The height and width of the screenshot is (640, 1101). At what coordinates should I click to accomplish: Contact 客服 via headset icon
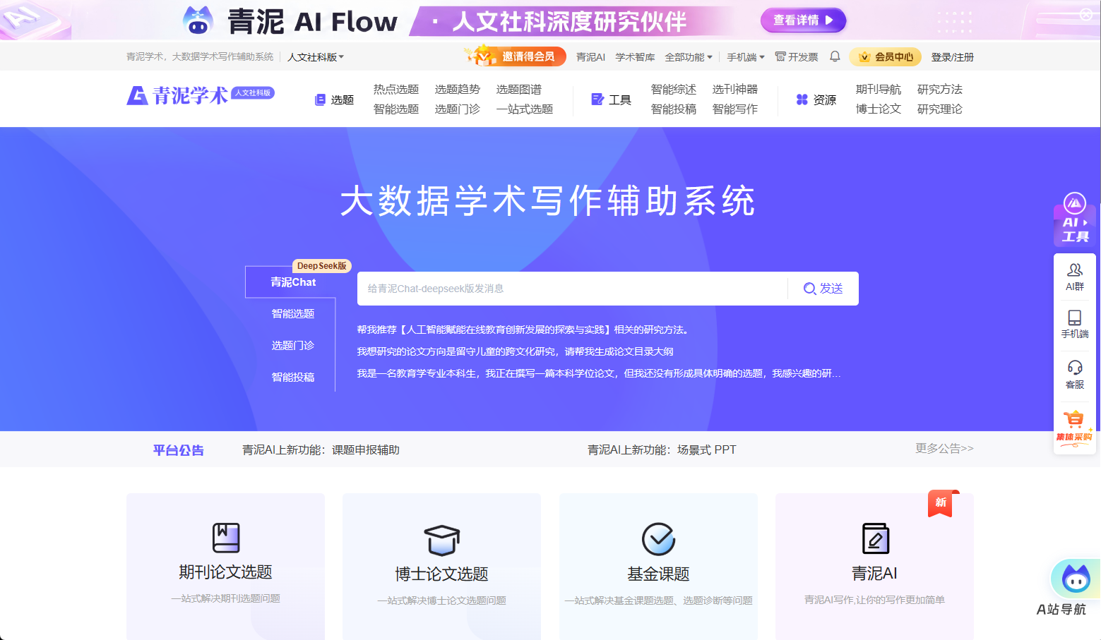pos(1075,375)
